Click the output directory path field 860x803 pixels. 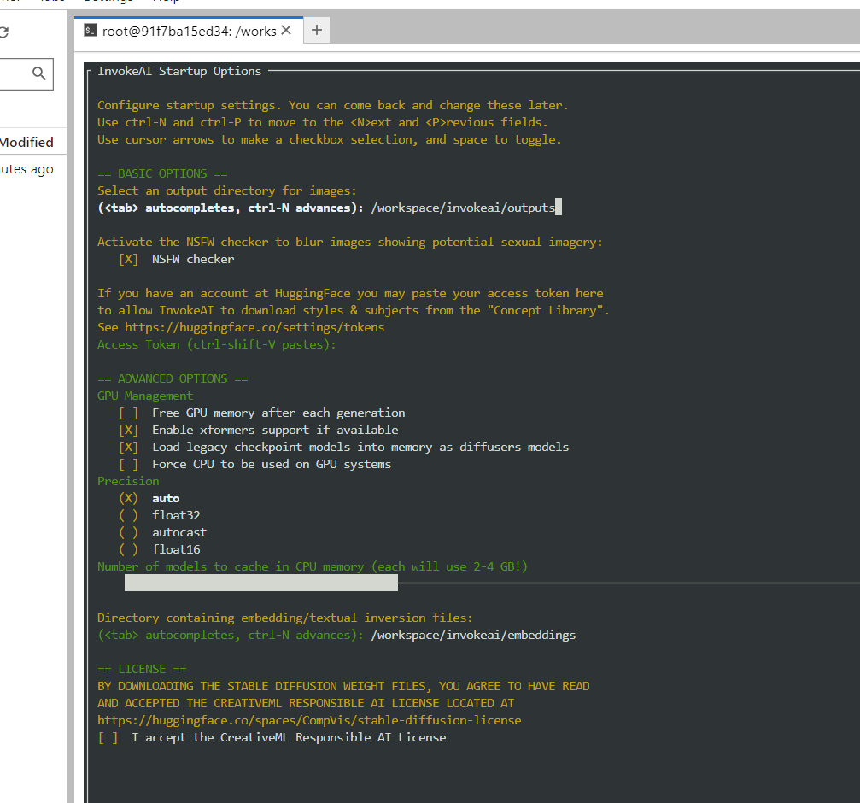pyautogui.click(x=465, y=208)
